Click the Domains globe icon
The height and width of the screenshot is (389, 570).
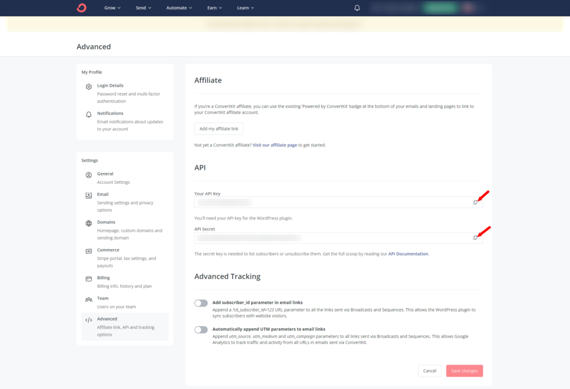tap(89, 223)
